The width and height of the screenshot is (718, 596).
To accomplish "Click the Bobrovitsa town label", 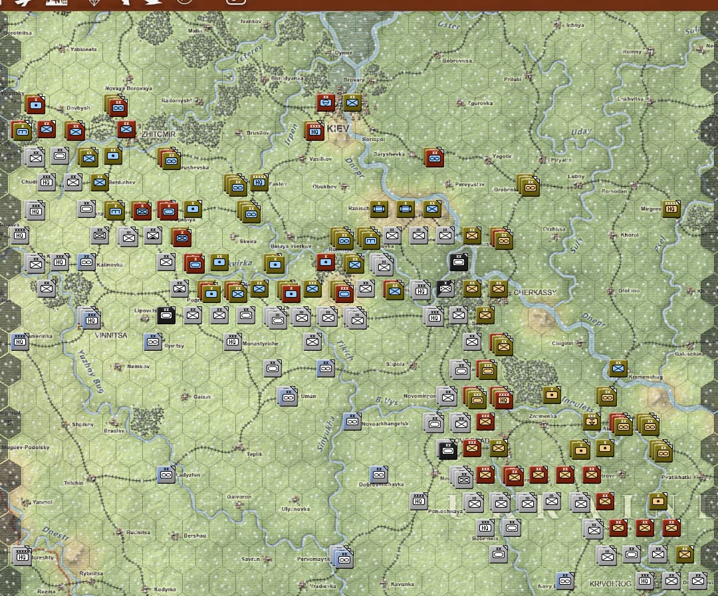I will (x=457, y=60).
